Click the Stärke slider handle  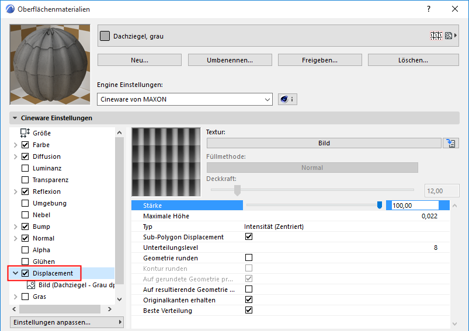tap(380, 205)
